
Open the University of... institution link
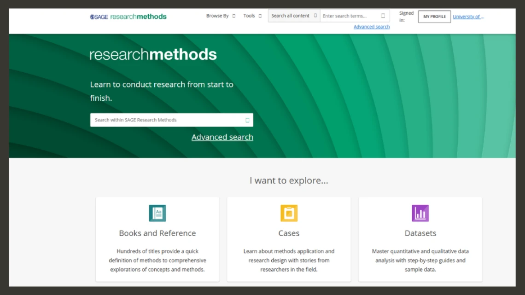tap(468, 17)
